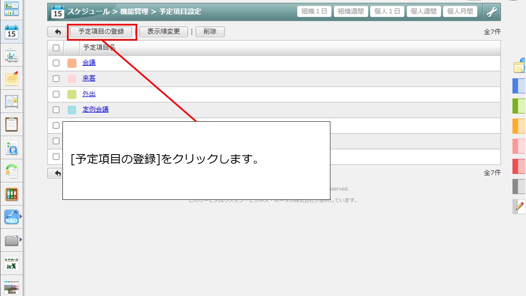Select the blue sticky color at right edge

pyautogui.click(x=519, y=86)
